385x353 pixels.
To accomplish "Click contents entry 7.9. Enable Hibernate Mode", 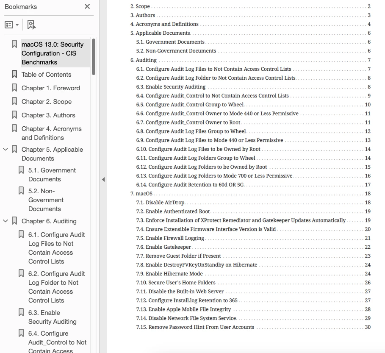I will (169, 274).
